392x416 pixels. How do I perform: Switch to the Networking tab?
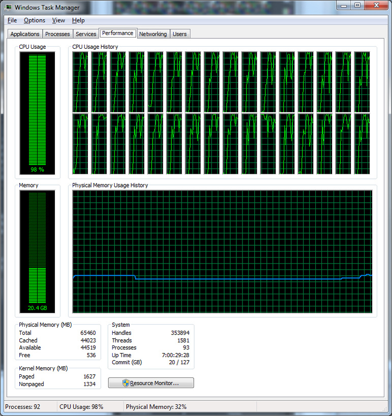pos(153,34)
